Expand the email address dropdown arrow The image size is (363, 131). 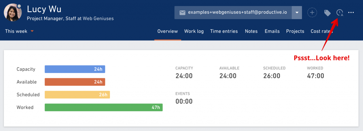tap(297, 12)
